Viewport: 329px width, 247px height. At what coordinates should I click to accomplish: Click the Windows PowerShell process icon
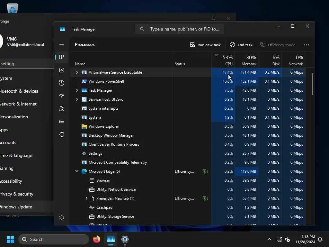[x=84, y=81]
